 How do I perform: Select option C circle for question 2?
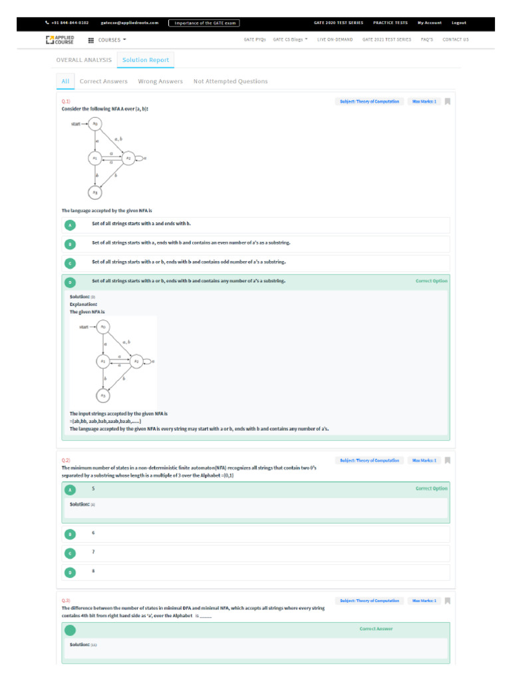[70, 553]
